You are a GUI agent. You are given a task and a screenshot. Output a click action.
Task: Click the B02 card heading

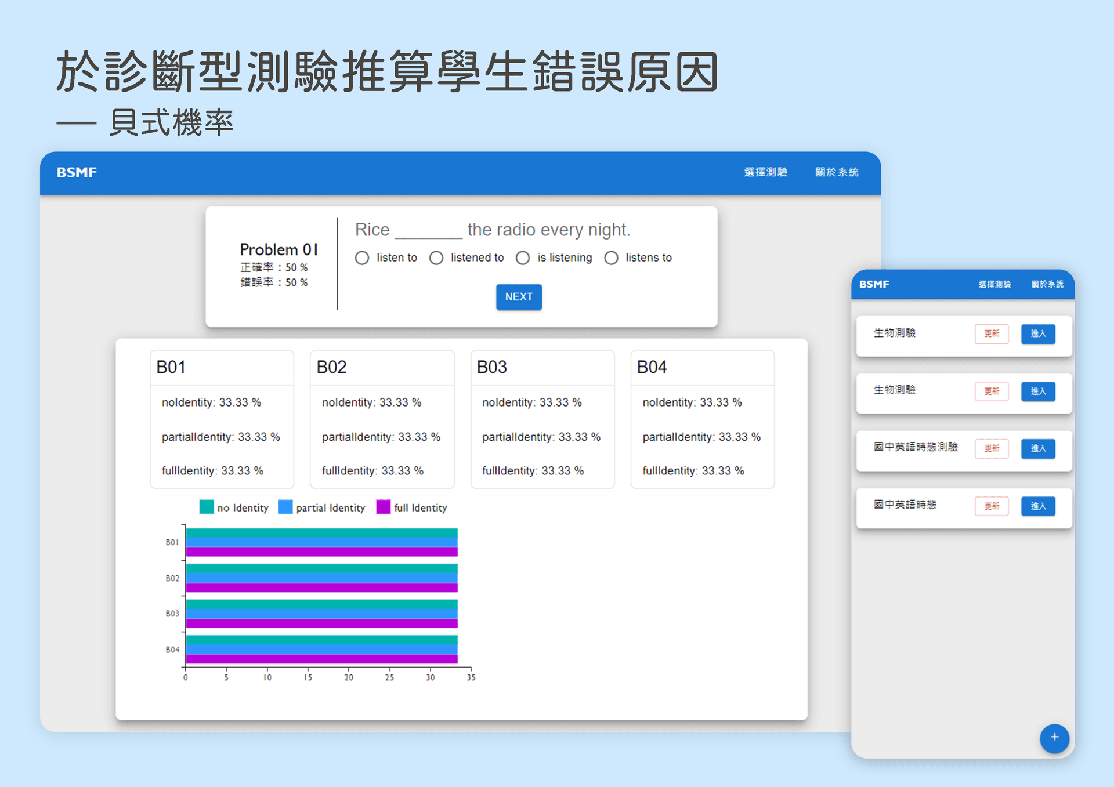pos(331,367)
